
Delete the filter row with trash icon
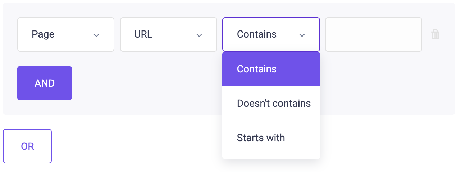[435, 34]
